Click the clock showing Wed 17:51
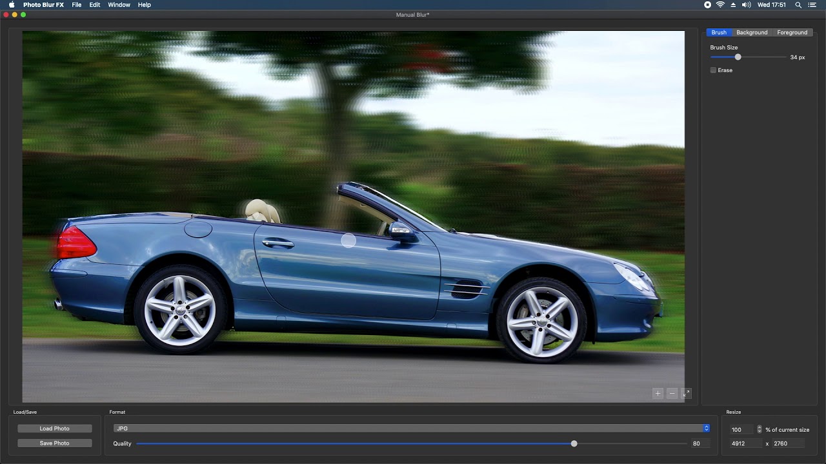 (772, 5)
